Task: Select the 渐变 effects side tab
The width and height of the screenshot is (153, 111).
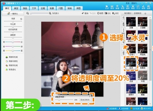Action: pos(123,53)
